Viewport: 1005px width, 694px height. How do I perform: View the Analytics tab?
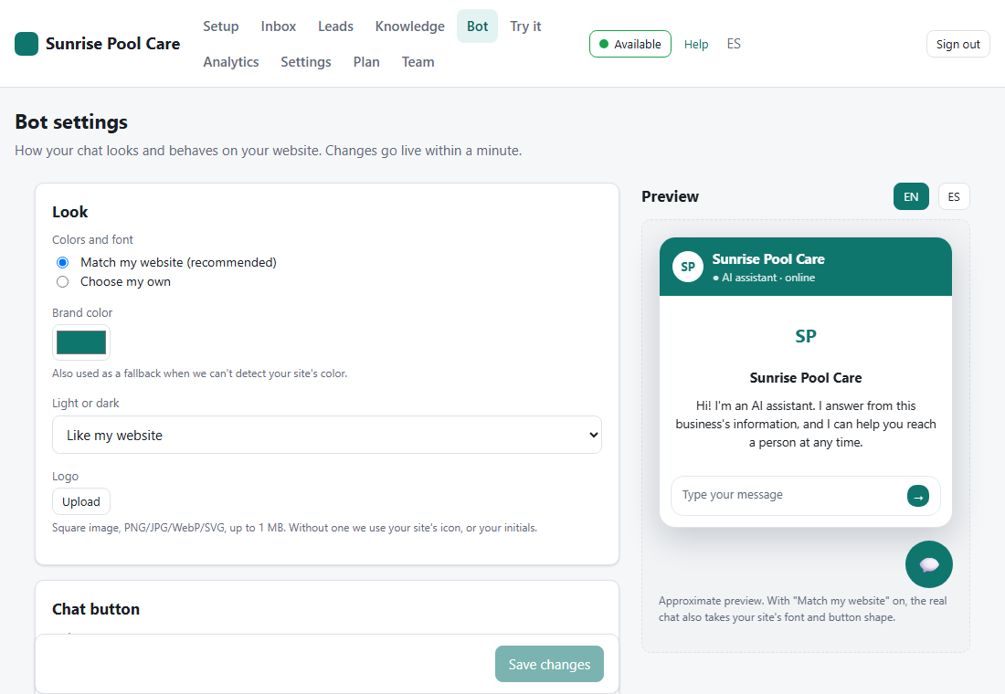(231, 62)
